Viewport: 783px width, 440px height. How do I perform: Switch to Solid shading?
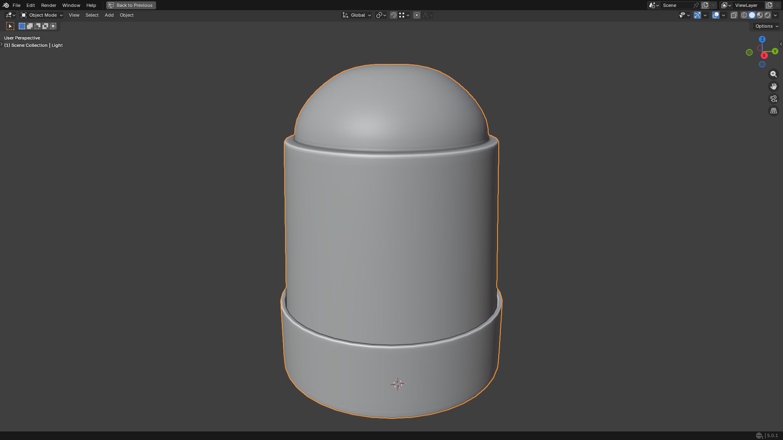752,15
